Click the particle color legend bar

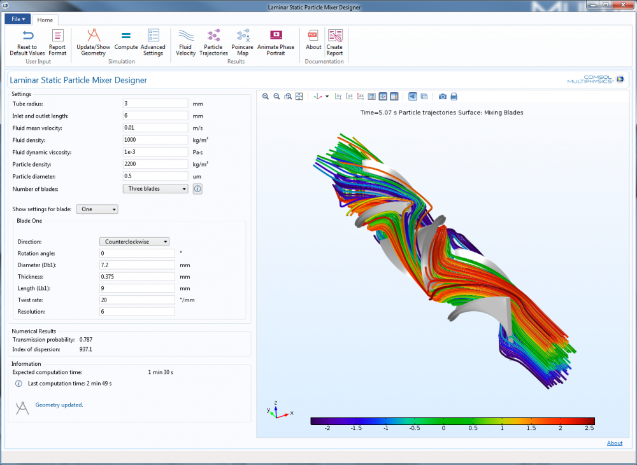pyautogui.click(x=452, y=421)
